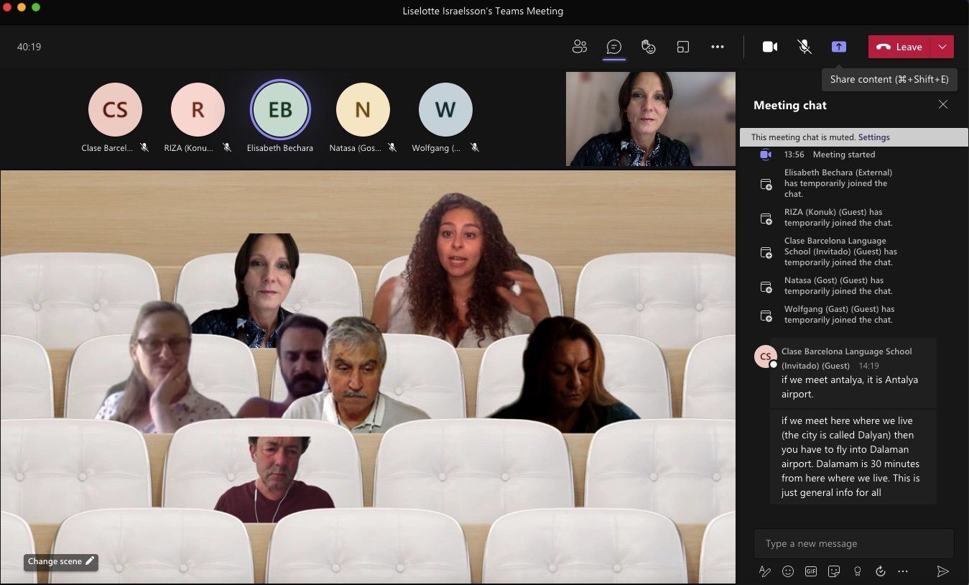Click Change scene button
Screen dimensions: 969x585
pos(61,561)
